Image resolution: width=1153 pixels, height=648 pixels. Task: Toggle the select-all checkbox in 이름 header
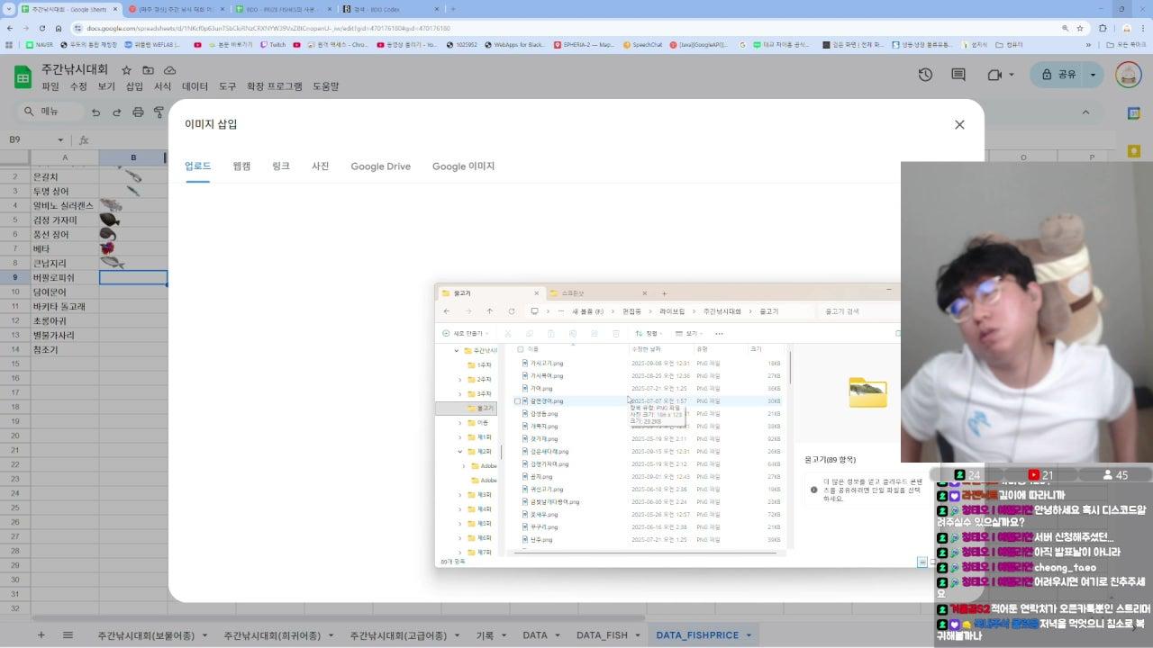coord(521,349)
